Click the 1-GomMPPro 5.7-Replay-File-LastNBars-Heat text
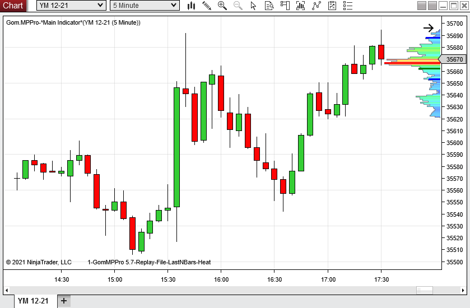 pyautogui.click(x=149, y=262)
